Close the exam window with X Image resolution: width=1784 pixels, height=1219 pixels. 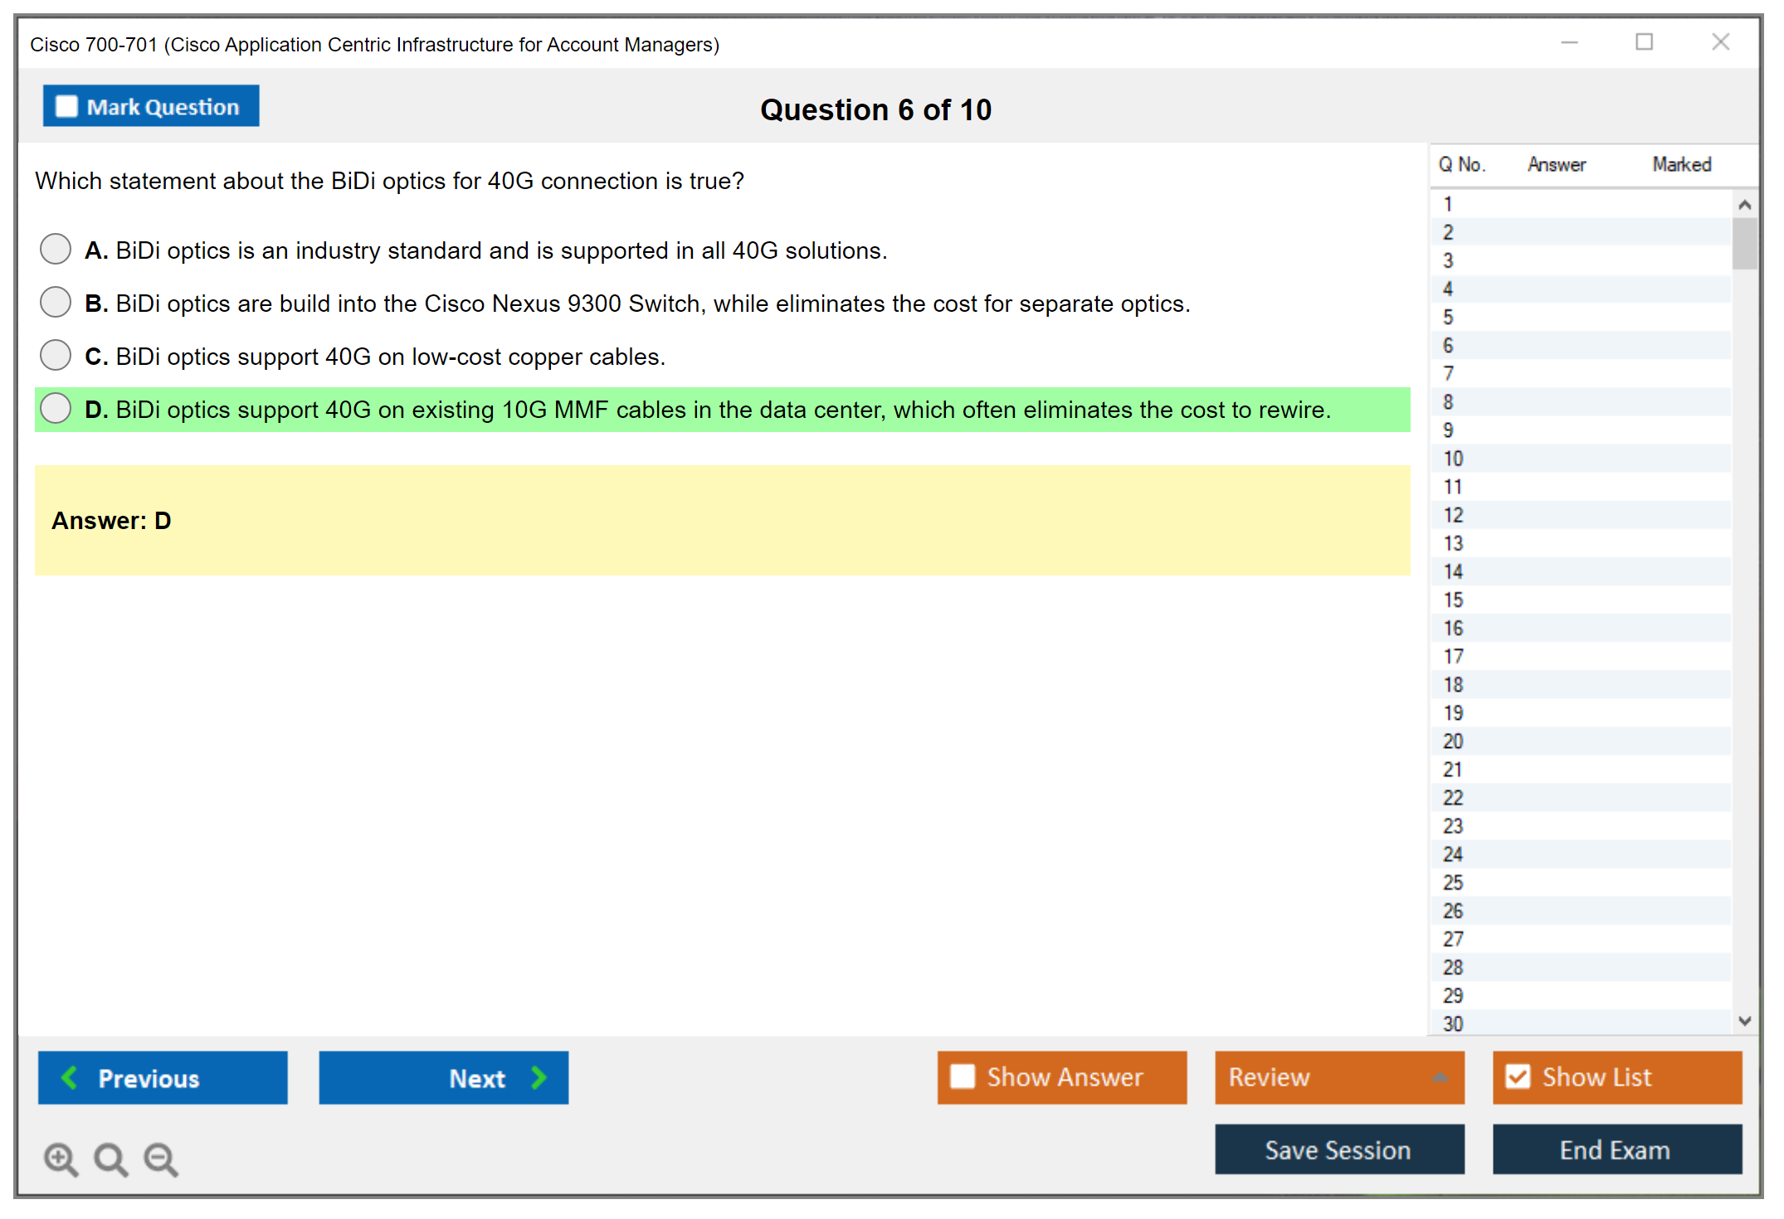pos(1720,42)
